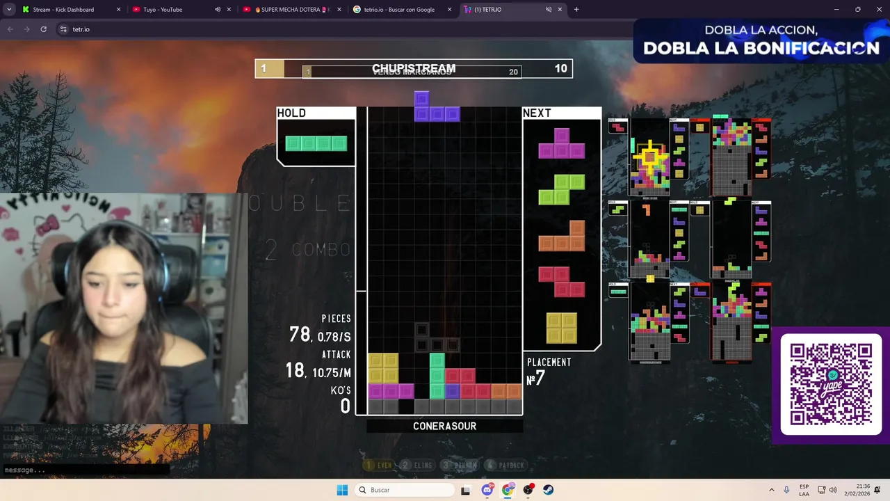
Task: Go forward with the browser forward arrow
Action: 26,29
